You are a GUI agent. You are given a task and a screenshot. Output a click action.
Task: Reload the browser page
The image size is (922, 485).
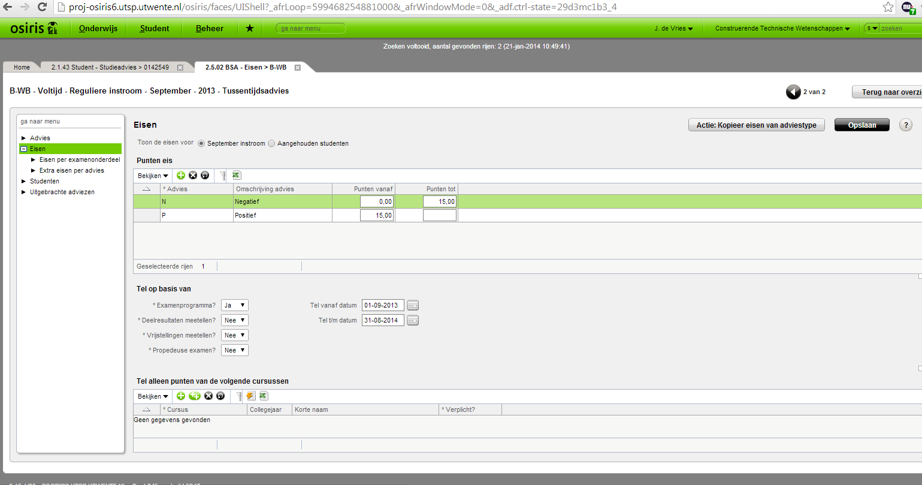(42, 7)
